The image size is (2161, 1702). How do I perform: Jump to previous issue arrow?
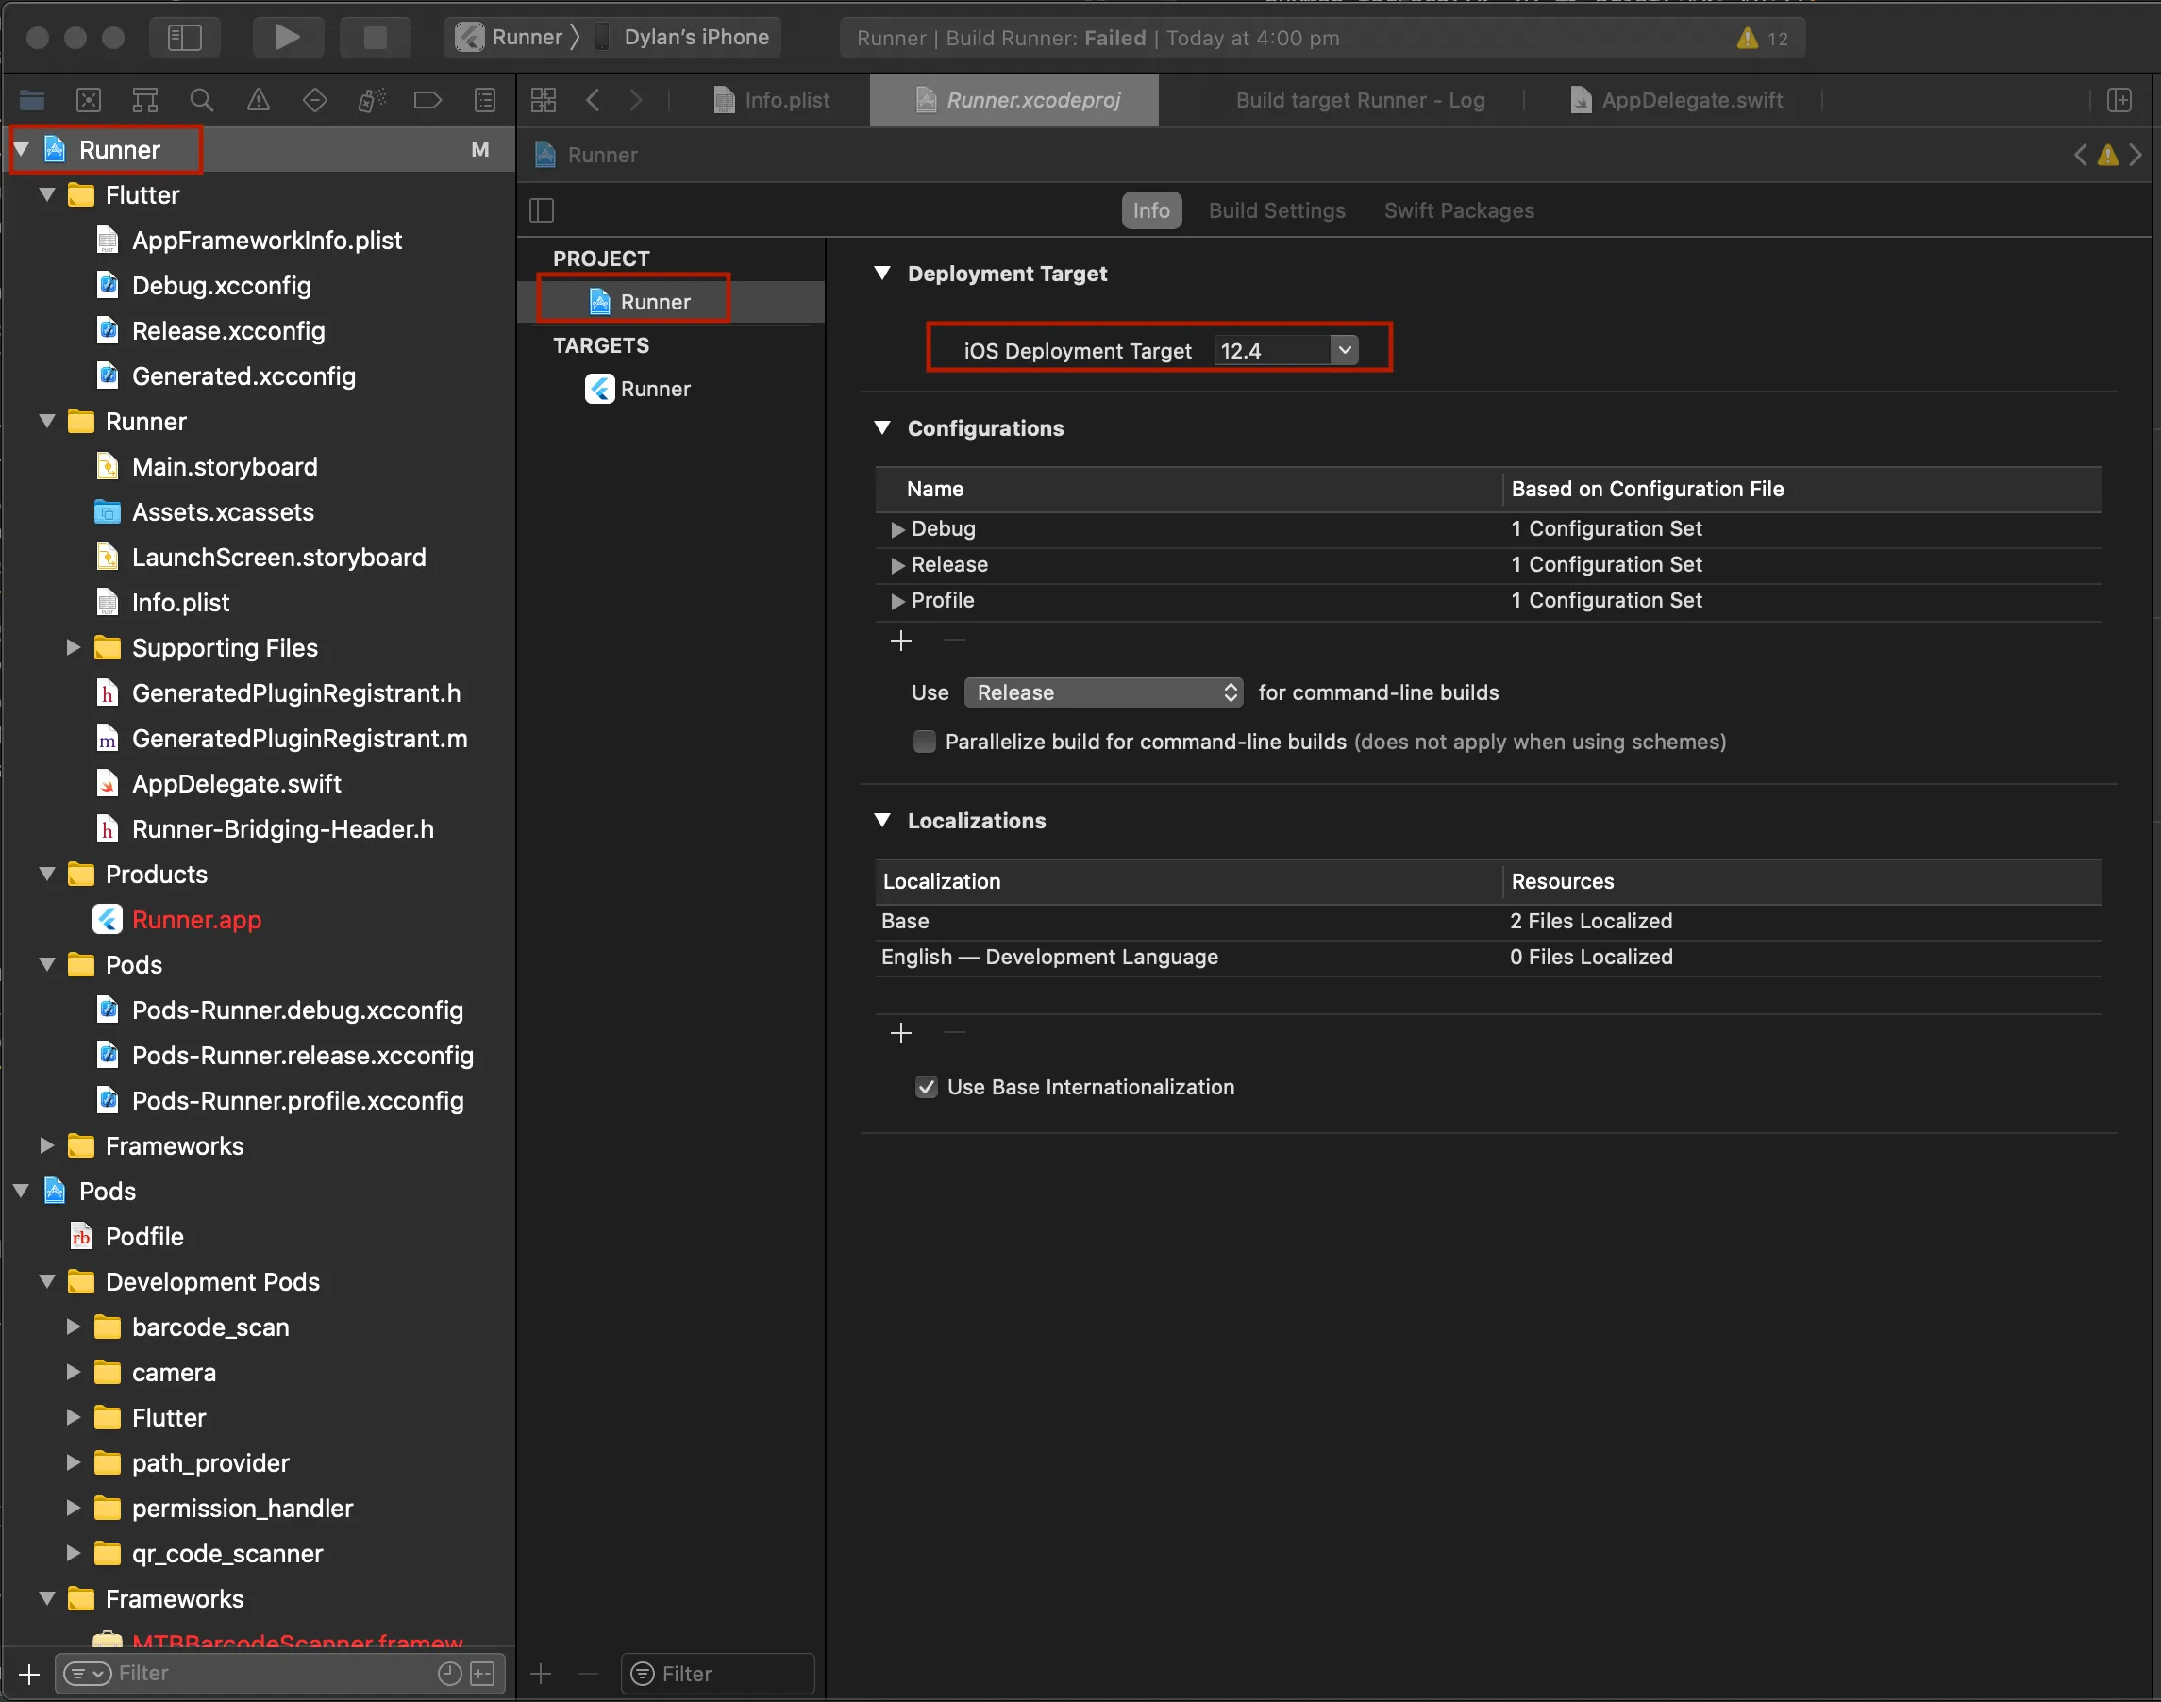tap(2080, 156)
